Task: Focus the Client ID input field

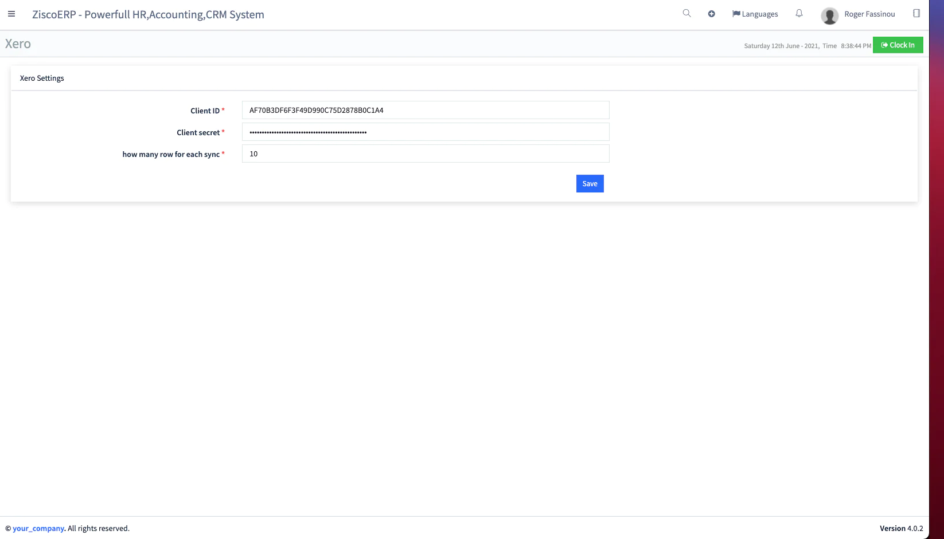Action: 426,110
